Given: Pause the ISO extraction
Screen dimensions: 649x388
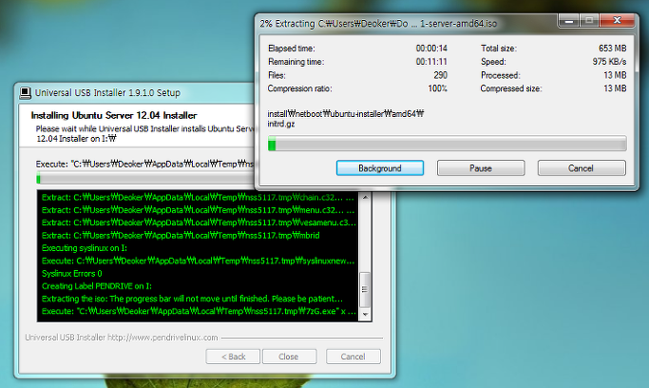Looking at the screenshot, I should (481, 168).
